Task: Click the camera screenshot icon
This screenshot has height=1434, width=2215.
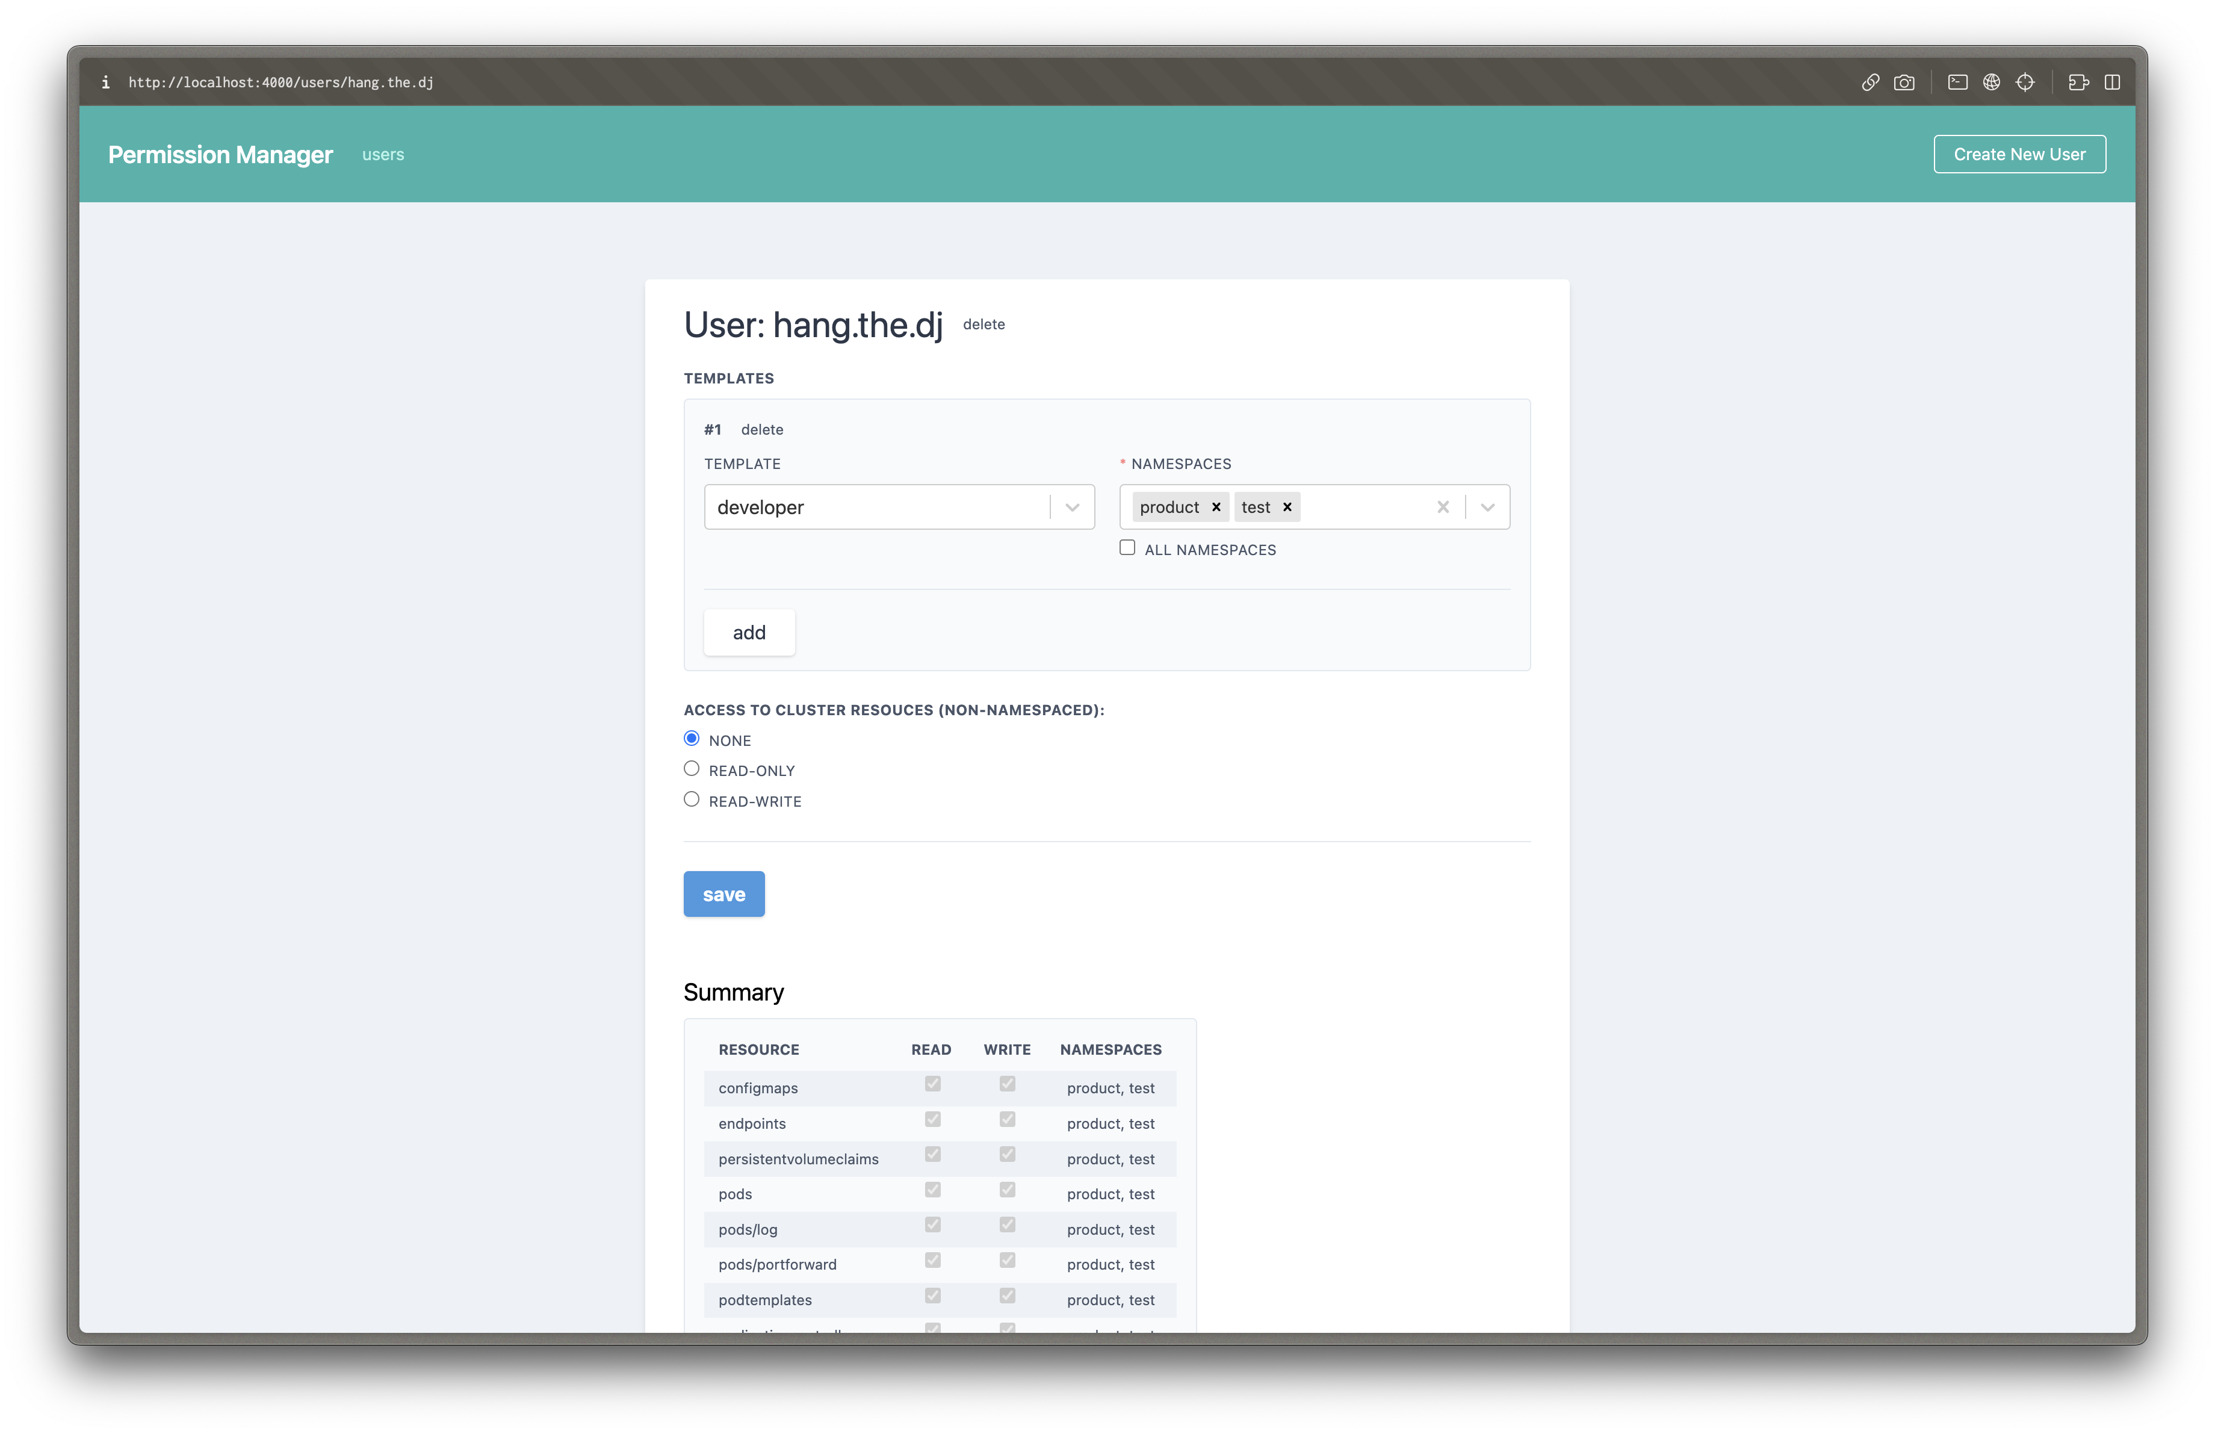Action: tap(1904, 83)
